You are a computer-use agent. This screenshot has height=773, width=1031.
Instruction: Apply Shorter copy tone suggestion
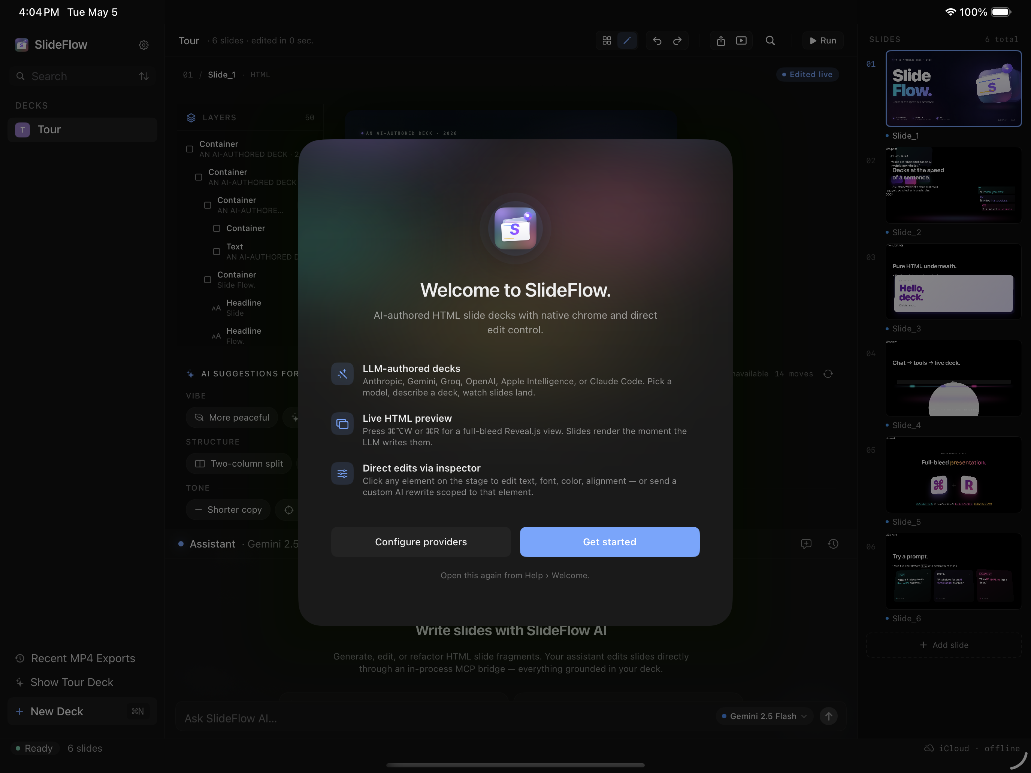coord(228,510)
